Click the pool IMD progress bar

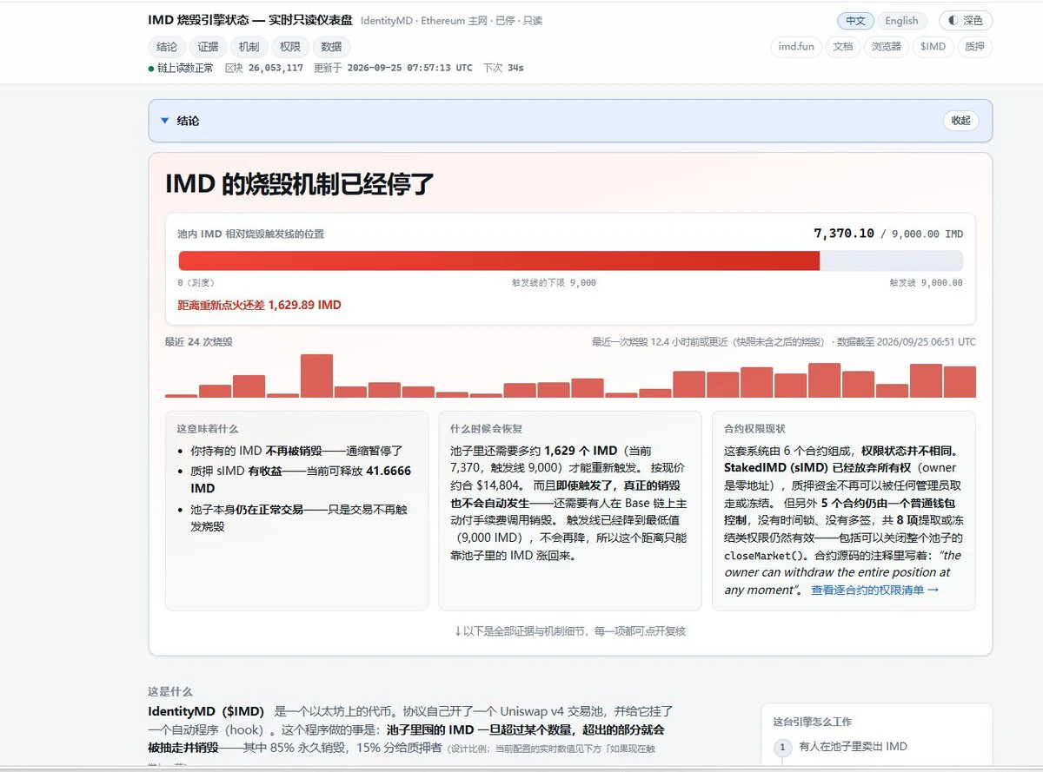(x=570, y=261)
